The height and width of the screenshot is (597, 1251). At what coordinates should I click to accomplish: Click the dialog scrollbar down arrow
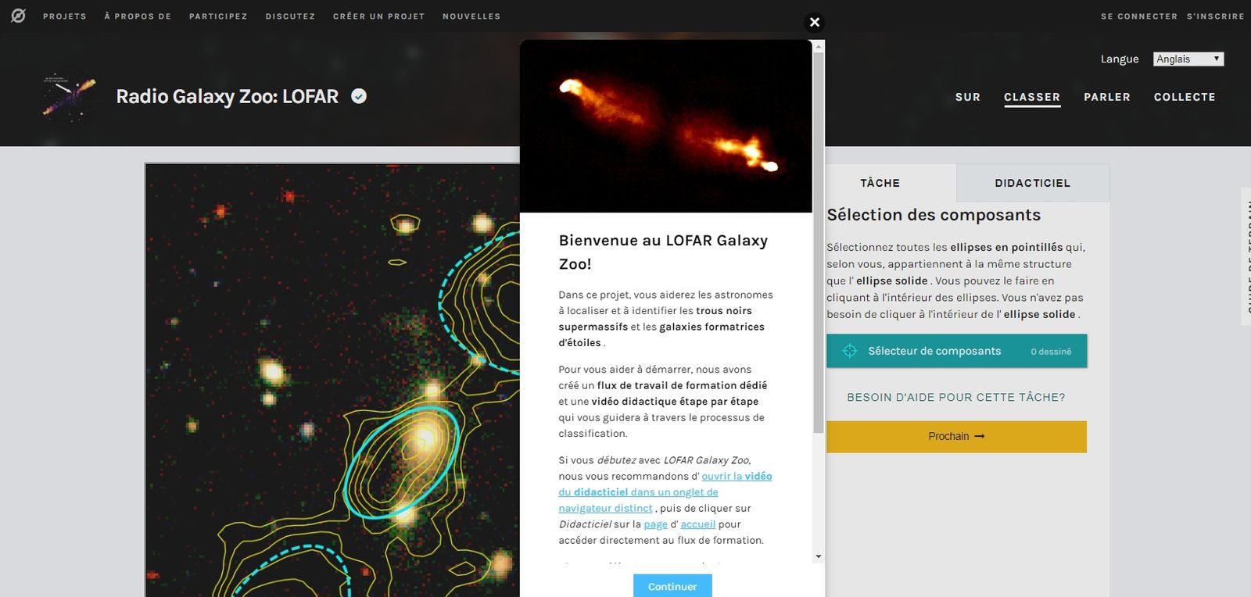click(x=819, y=556)
